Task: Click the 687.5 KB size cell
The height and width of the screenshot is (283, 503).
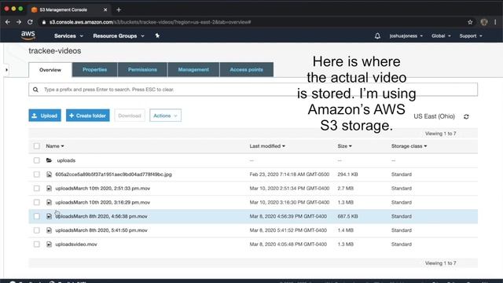Action: [347, 216]
